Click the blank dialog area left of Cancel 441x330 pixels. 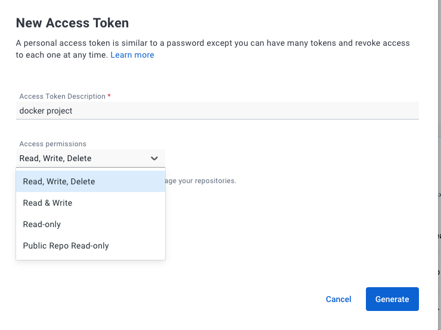179,299
